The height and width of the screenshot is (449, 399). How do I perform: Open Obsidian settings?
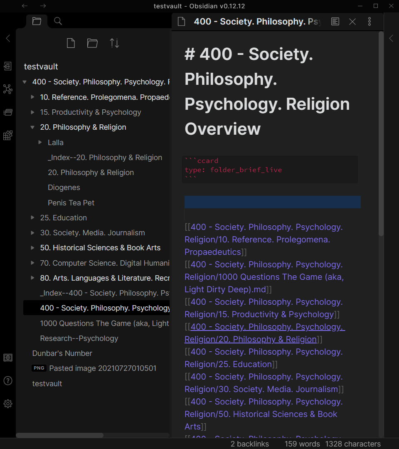(8, 403)
